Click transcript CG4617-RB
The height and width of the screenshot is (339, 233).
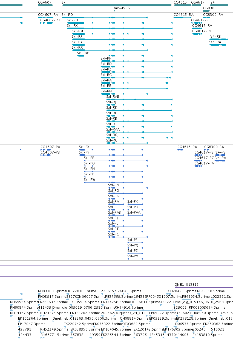(201, 20)
